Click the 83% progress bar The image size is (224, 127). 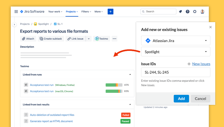pos(114,91)
